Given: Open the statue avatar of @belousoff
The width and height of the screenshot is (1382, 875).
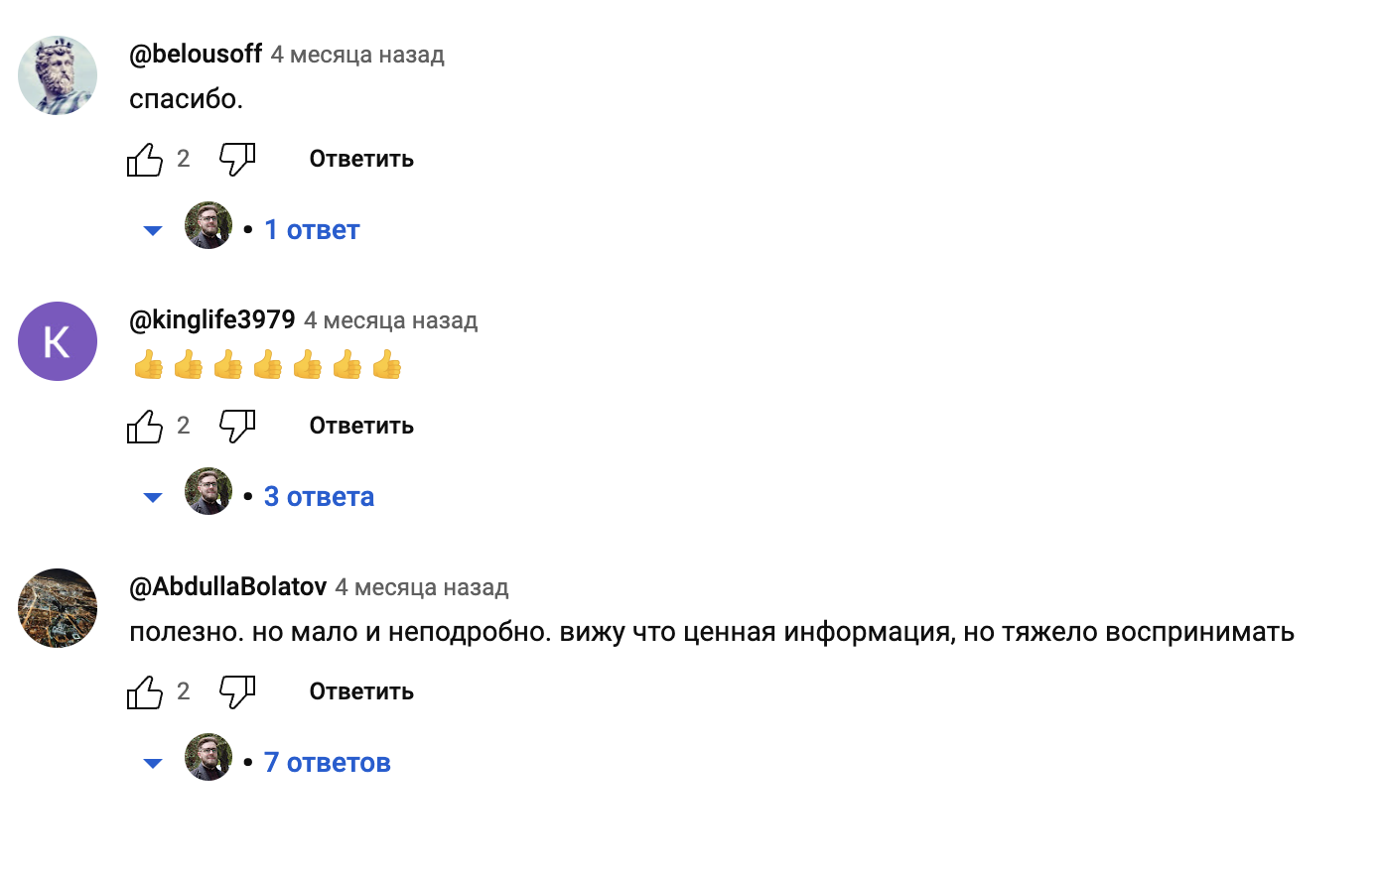Looking at the screenshot, I should pos(58,75).
